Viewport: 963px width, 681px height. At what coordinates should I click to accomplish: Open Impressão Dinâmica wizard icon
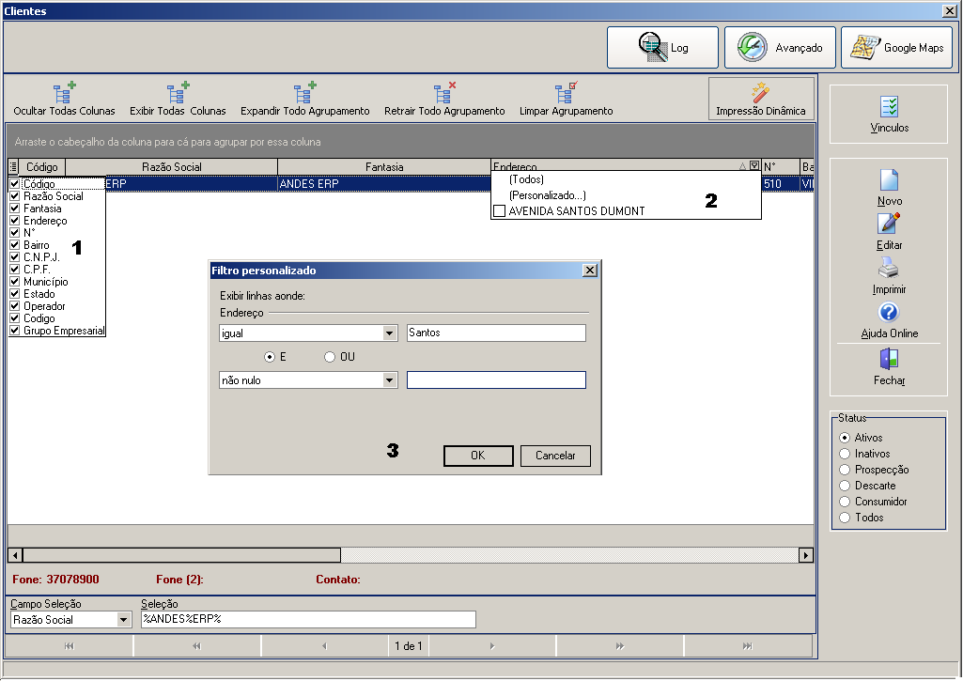coord(760,92)
